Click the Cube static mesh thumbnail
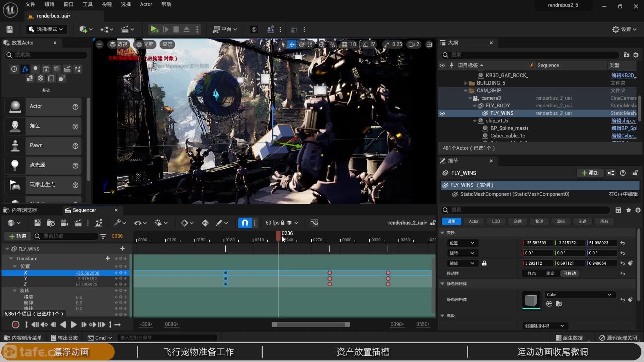This screenshot has width=644, height=362. click(x=531, y=300)
